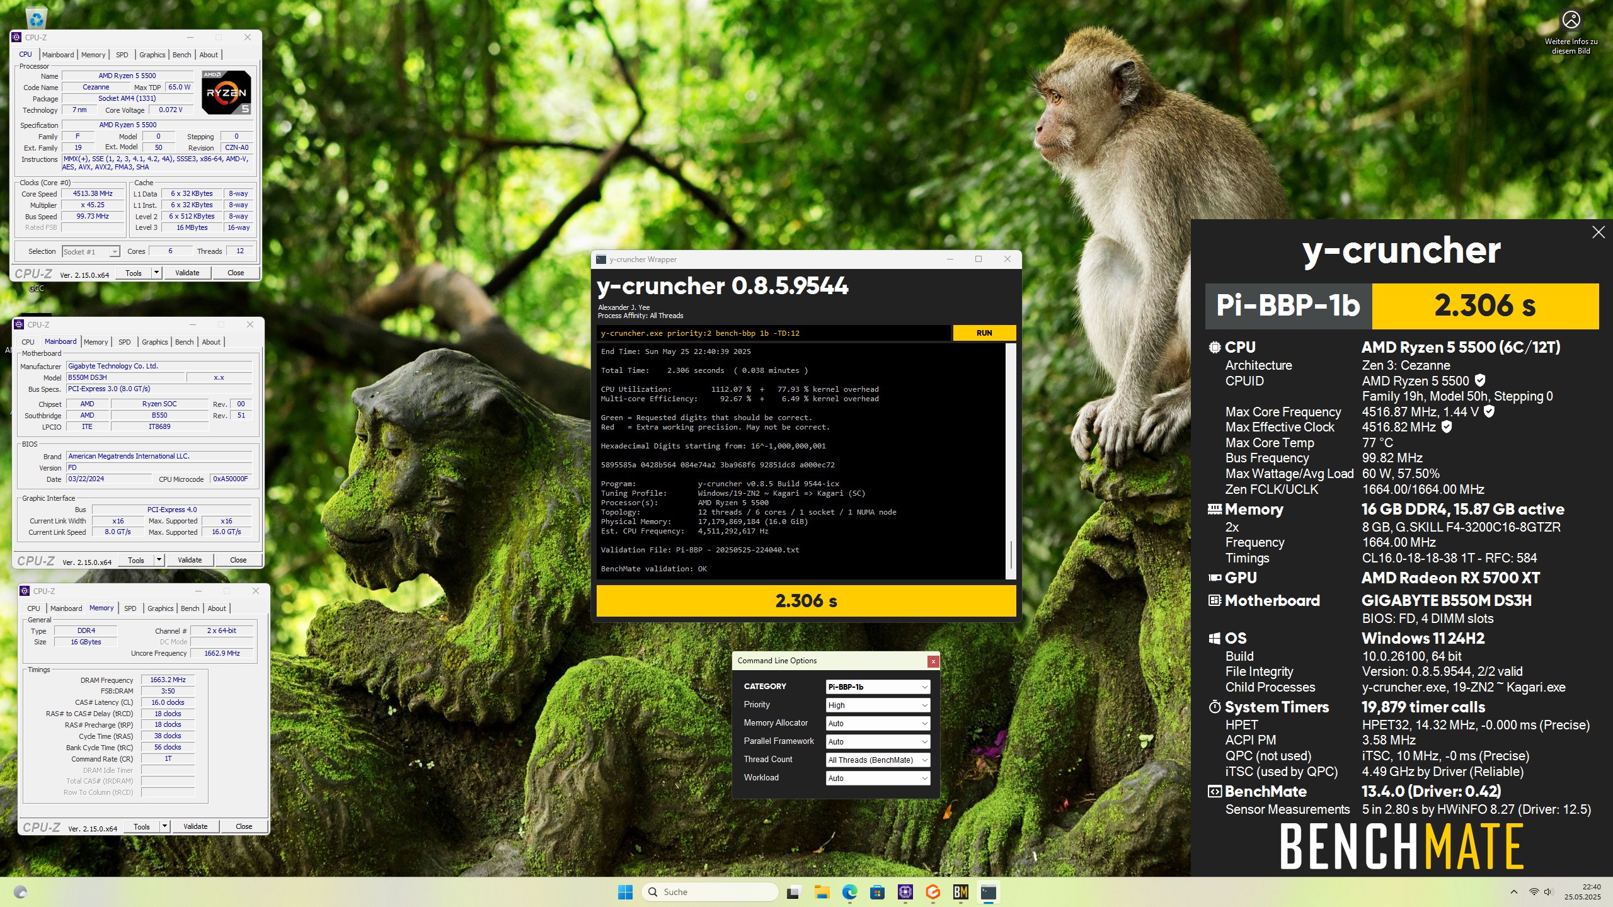Click the RUN button in y-cruncher
The height and width of the screenshot is (907, 1613).
(x=984, y=333)
